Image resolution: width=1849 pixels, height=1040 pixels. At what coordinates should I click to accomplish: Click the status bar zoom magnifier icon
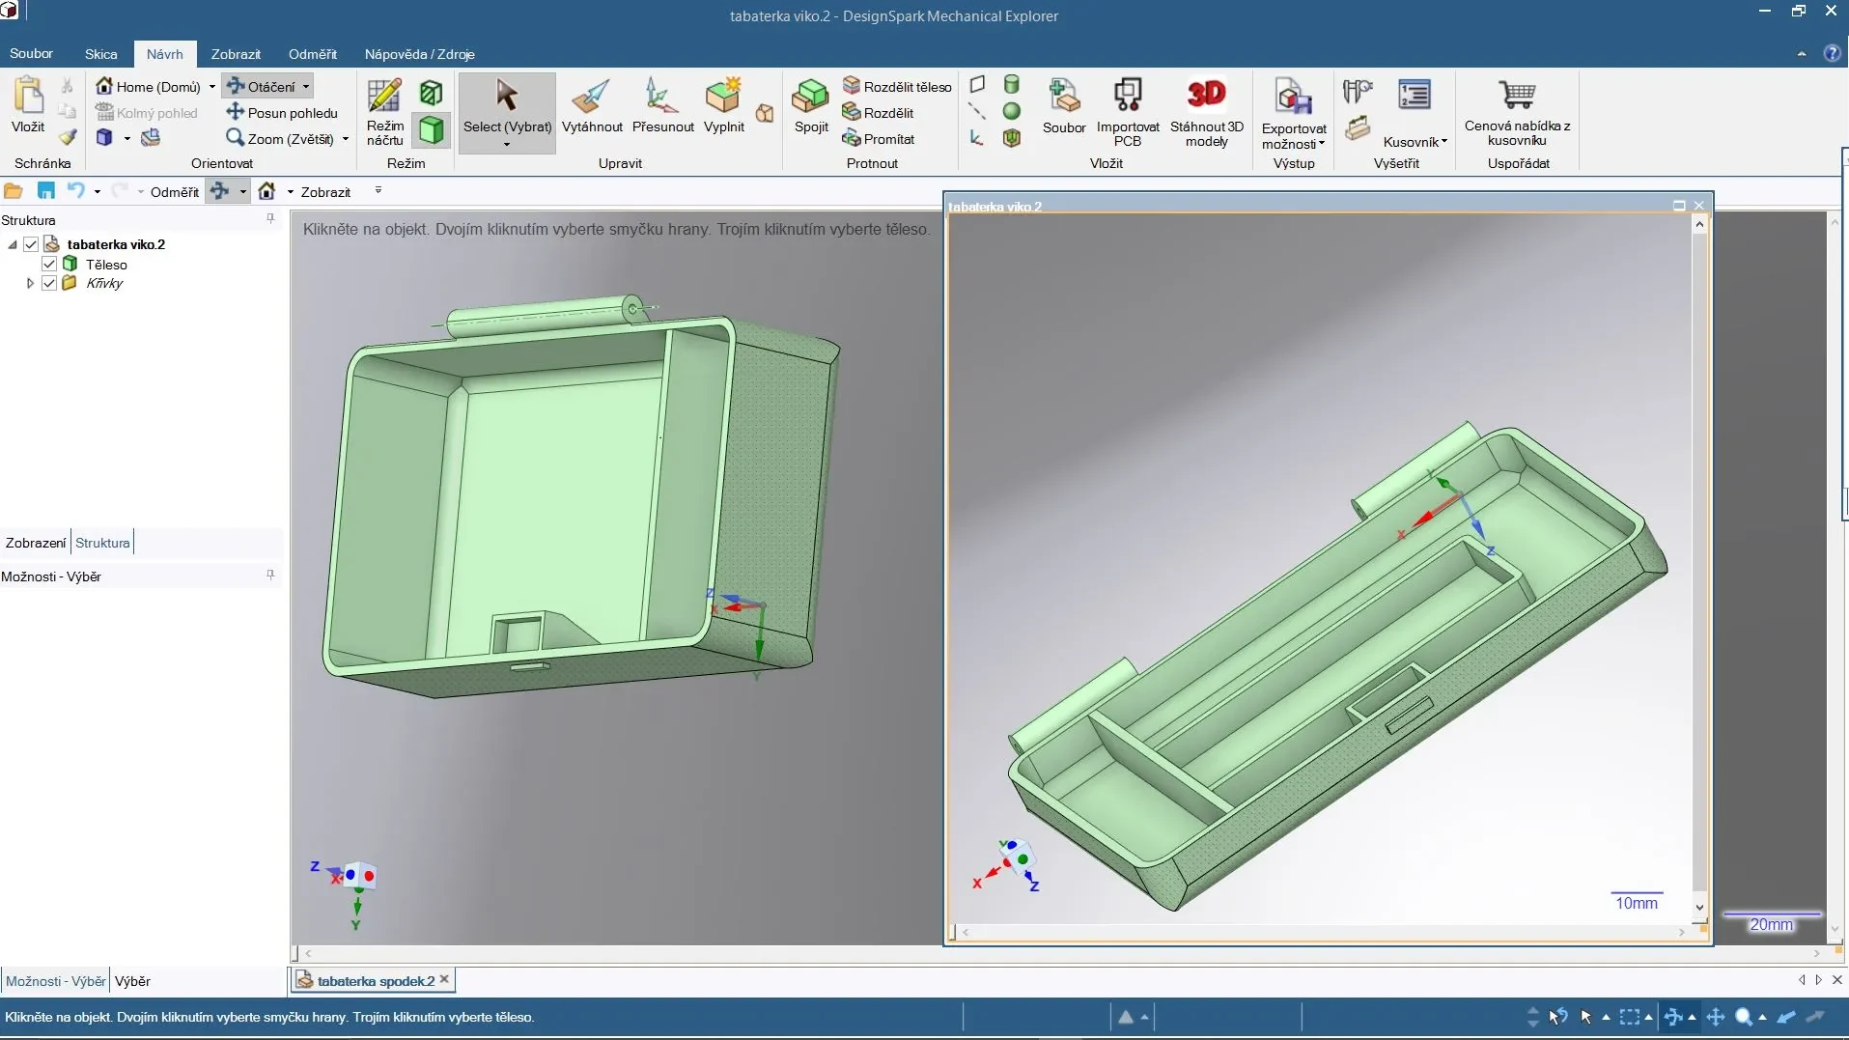pos(1743,1017)
